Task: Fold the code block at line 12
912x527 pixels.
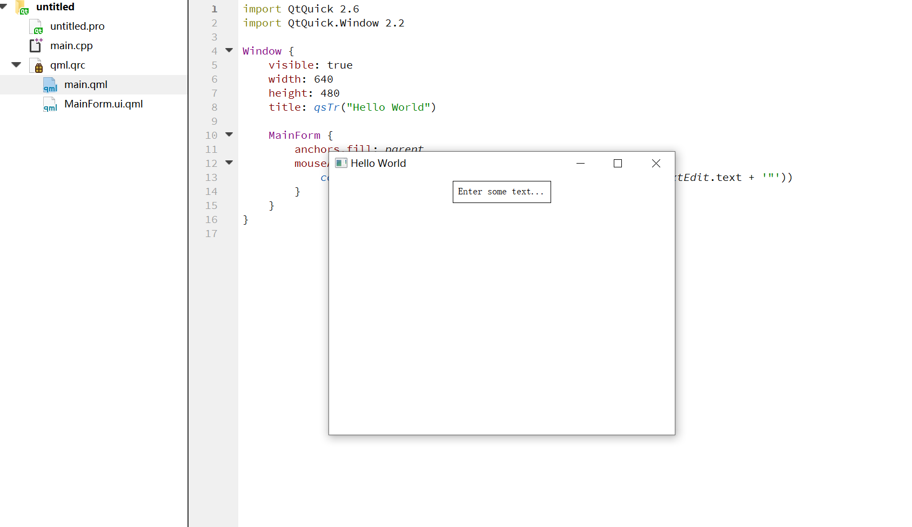Action: (229, 163)
